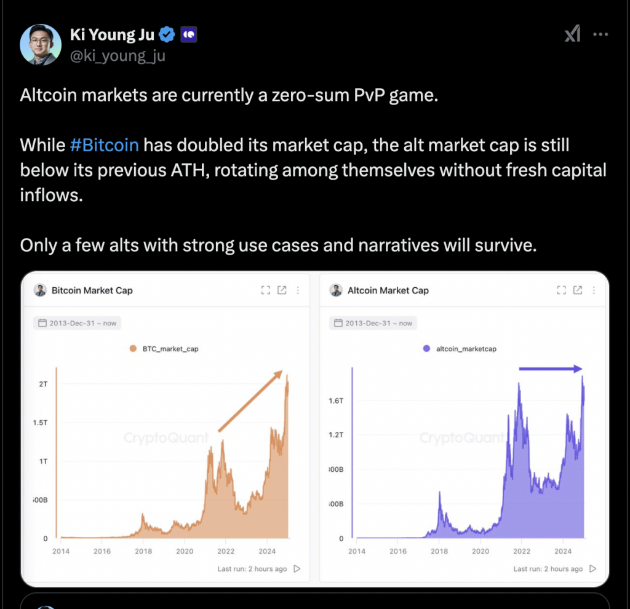Open Ki Young Ju's profile avatar
The image size is (630, 609).
coord(41,44)
